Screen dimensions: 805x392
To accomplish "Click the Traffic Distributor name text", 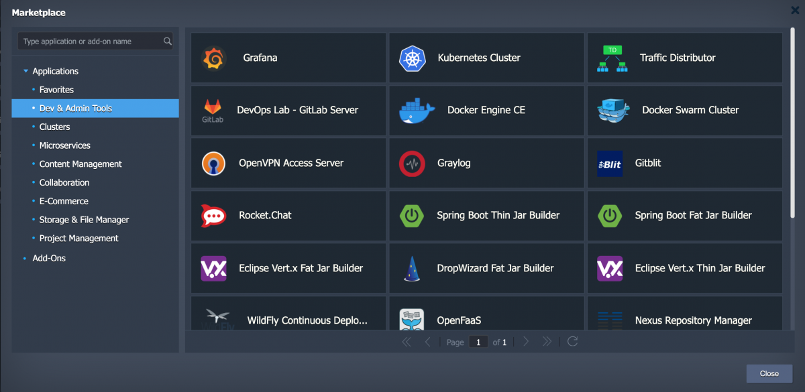I will (x=678, y=58).
